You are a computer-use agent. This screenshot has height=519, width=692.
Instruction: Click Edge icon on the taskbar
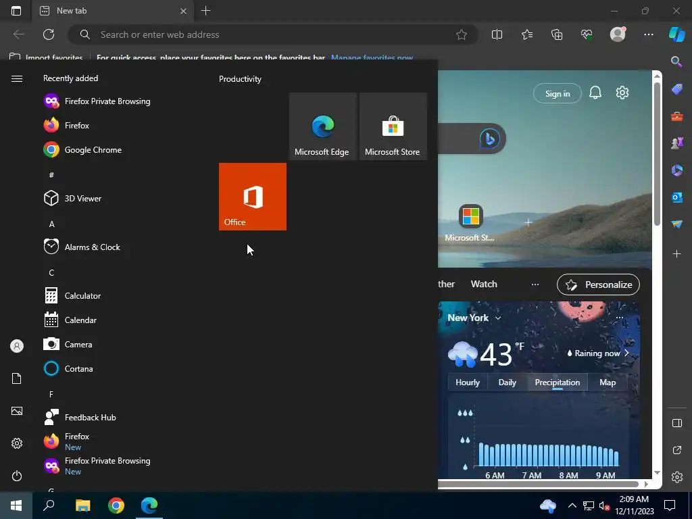(149, 505)
